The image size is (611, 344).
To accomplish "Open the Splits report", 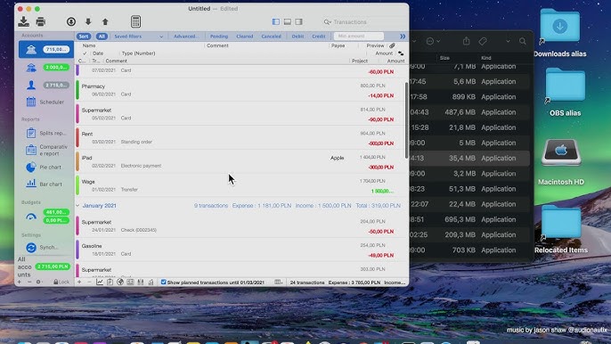I will [x=46, y=133].
